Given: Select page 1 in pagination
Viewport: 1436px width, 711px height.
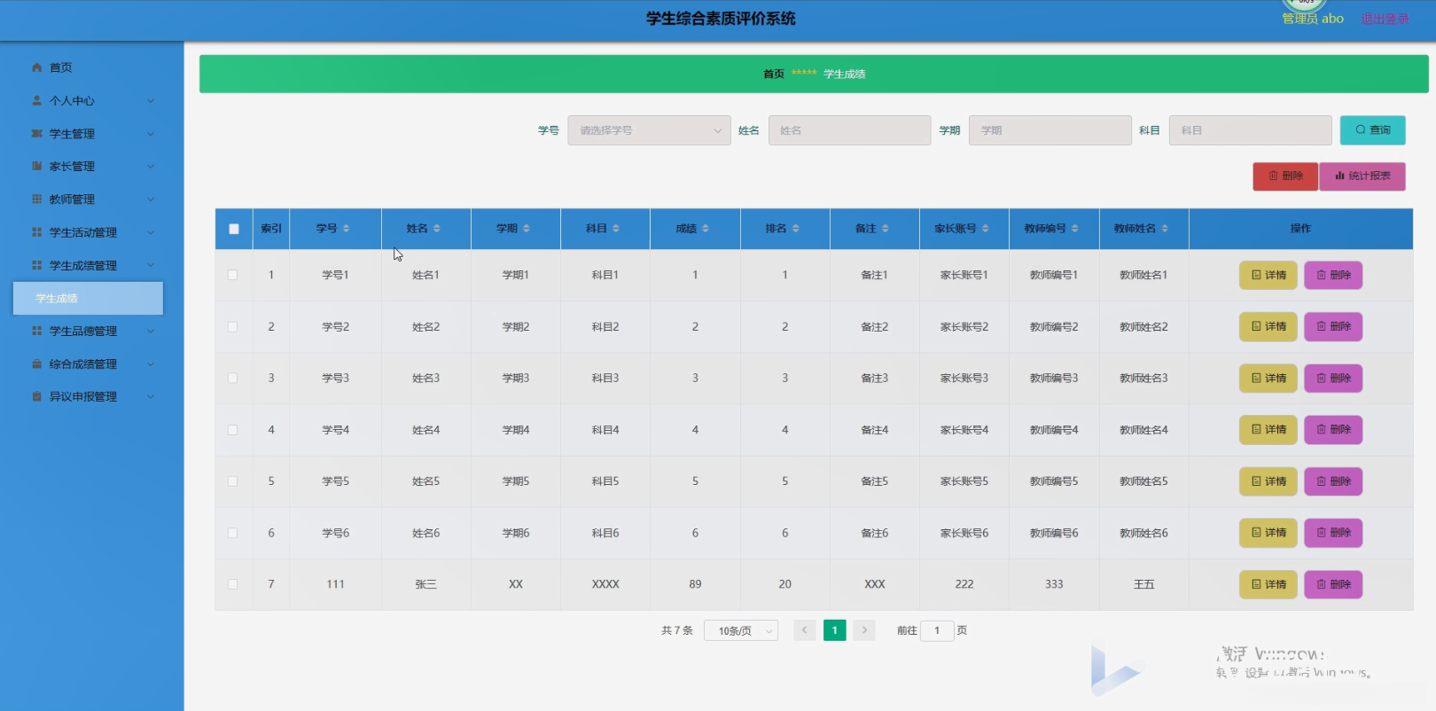Looking at the screenshot, I should (x=834, y=630).
